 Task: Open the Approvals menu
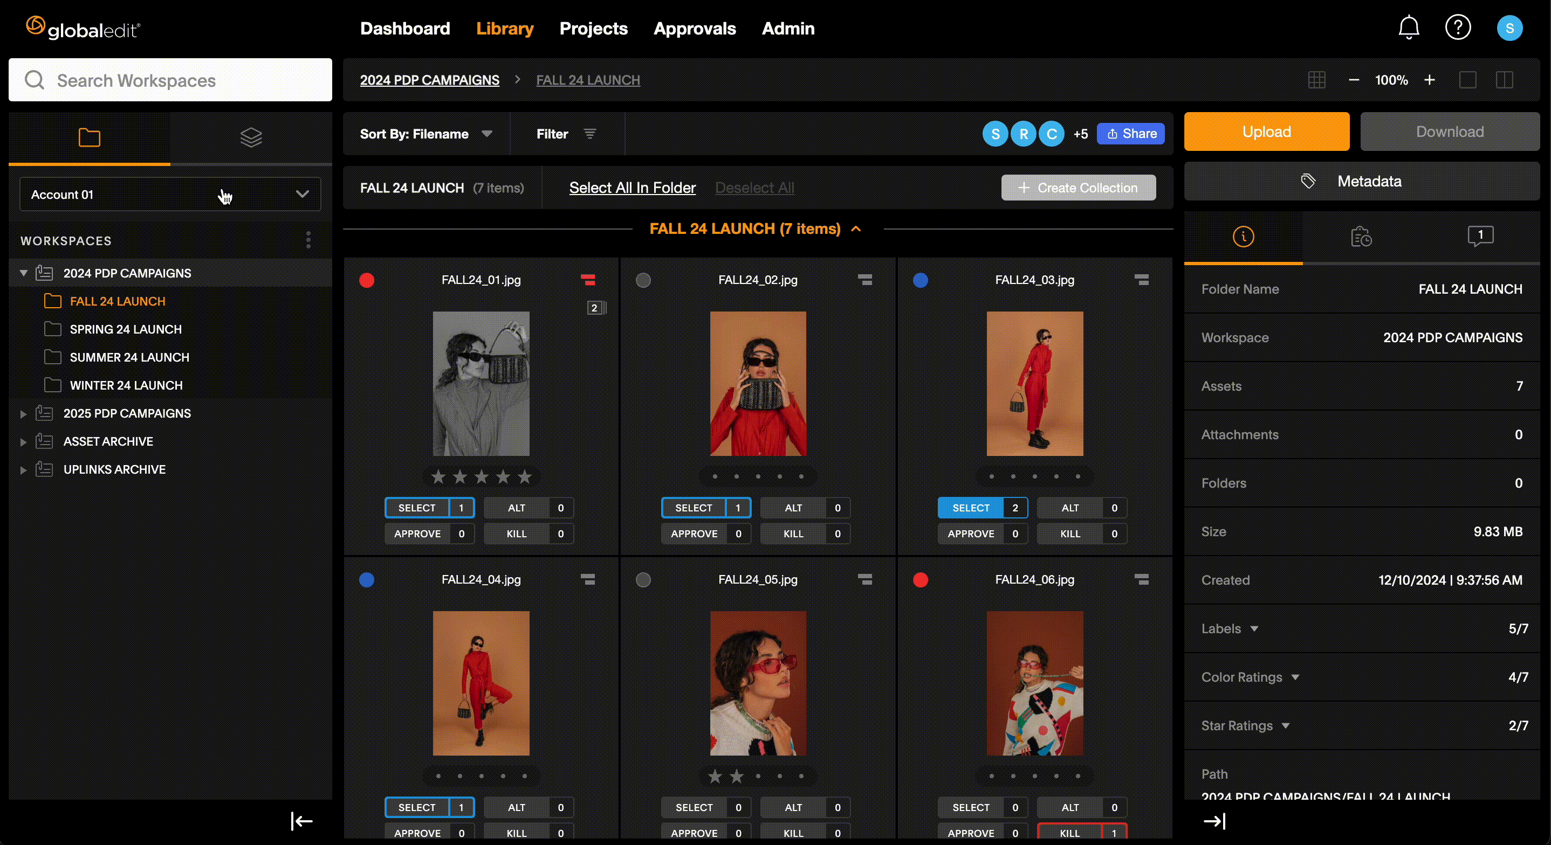(694, 28)
